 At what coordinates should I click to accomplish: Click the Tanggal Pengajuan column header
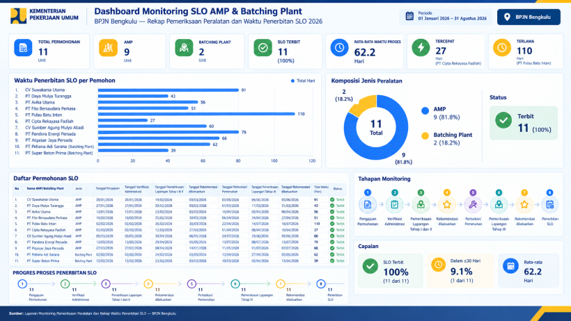[107, 188]
